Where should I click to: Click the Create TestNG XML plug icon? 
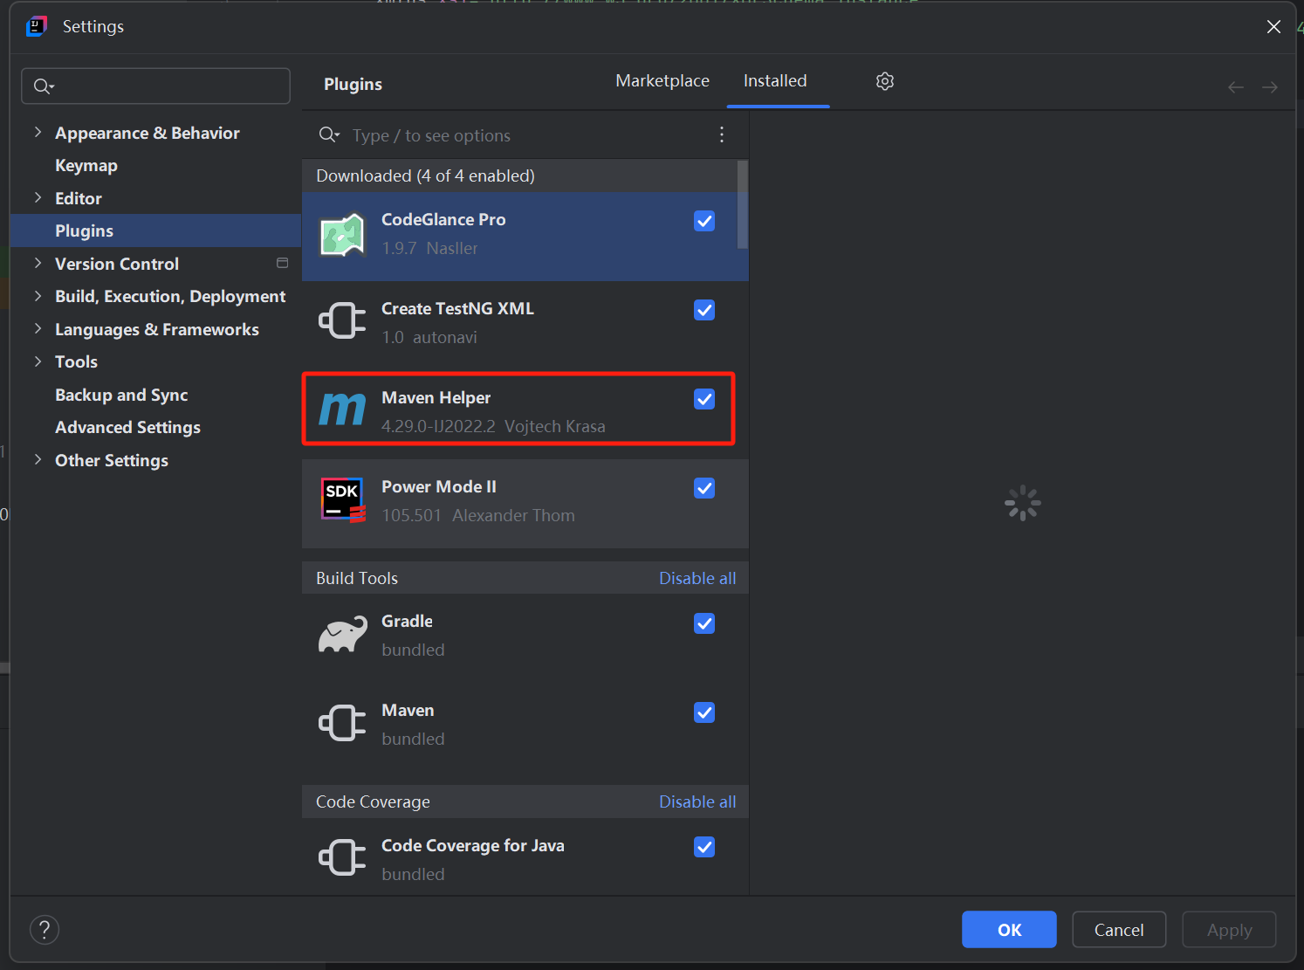point(342,321)
